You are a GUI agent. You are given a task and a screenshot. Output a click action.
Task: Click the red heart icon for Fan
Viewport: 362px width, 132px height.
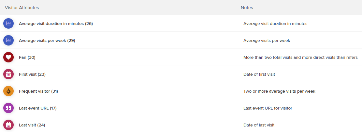pos(8,57)
